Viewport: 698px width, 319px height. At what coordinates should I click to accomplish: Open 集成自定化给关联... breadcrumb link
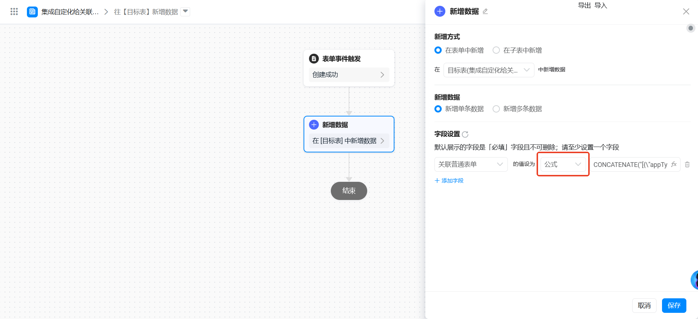click(x=70, y=12)
